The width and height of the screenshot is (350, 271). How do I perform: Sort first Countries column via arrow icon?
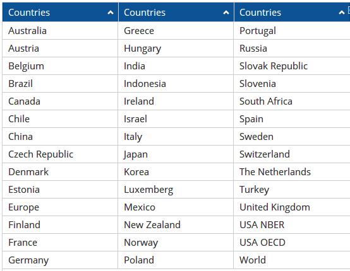(111, 13)
